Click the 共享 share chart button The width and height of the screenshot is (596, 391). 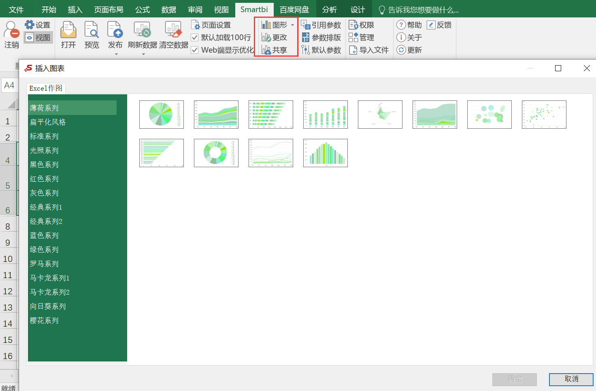click(274, 50)
